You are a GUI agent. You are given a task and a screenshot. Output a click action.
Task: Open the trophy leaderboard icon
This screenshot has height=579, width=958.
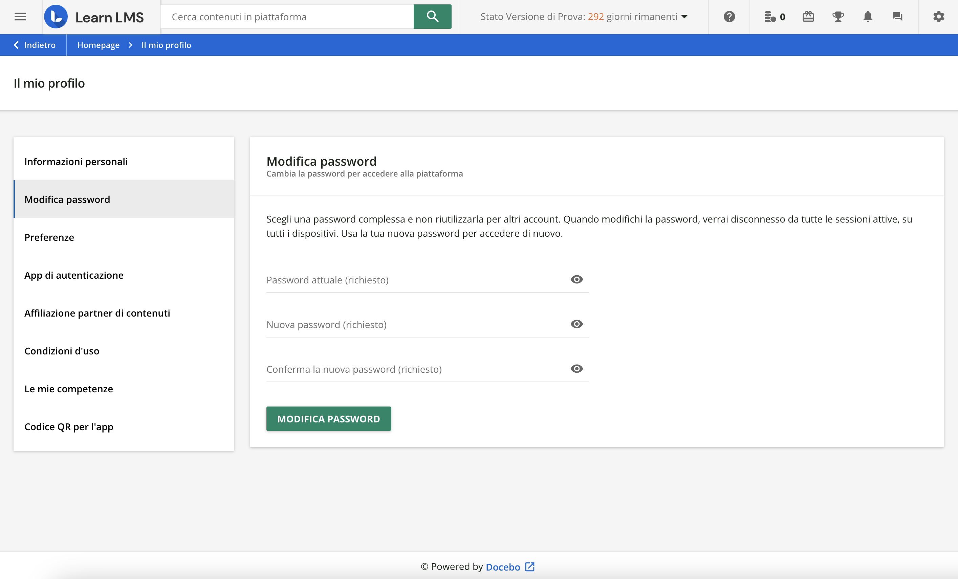point(838,17)
